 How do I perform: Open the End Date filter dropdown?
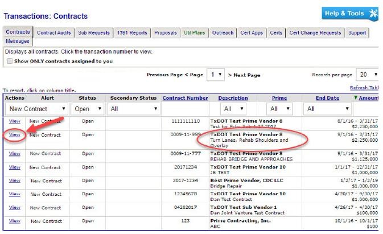point(328,108)
